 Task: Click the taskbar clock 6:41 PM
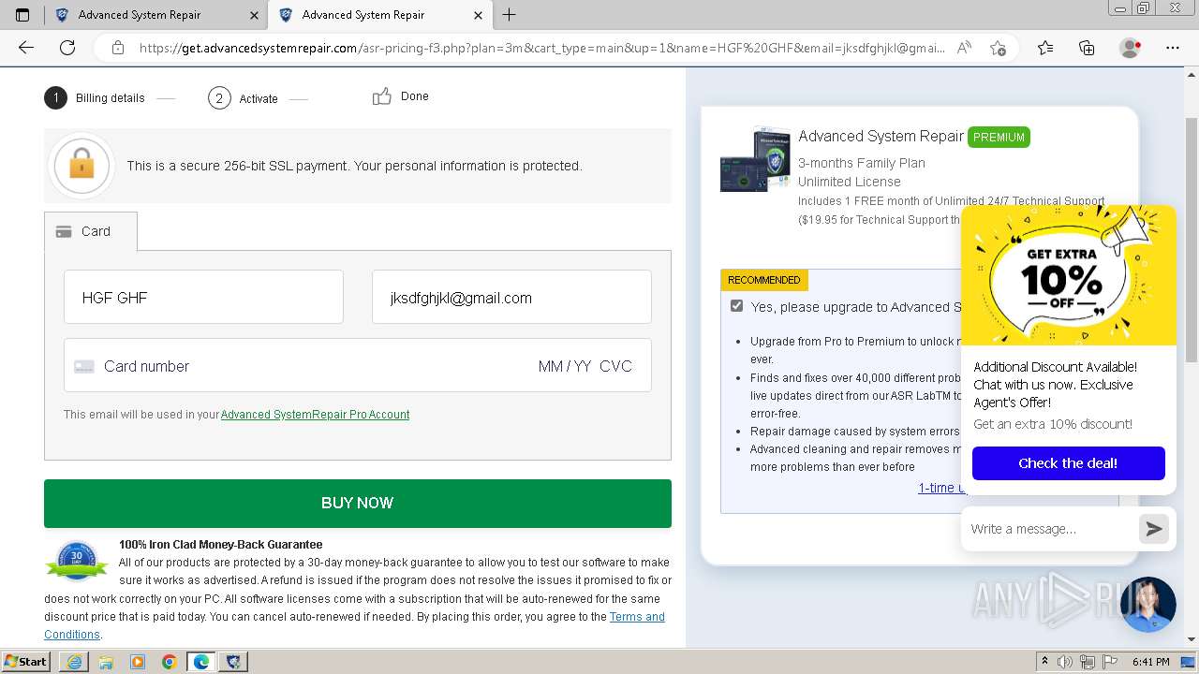click(x=1151, y=662)
